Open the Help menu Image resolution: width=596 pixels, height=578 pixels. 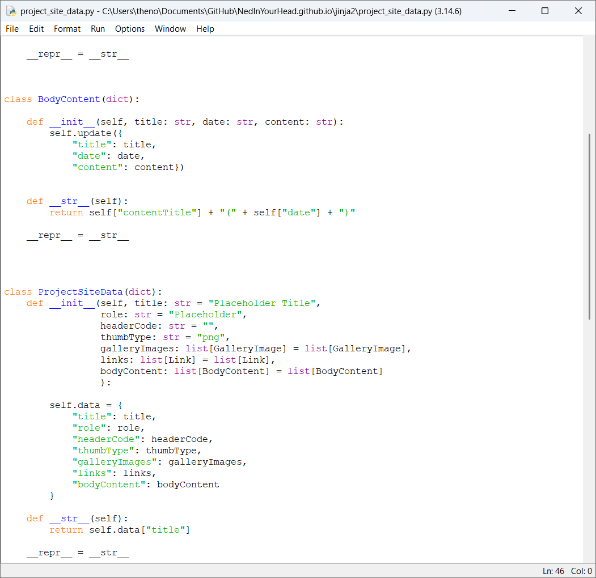(x=205, y=29)
